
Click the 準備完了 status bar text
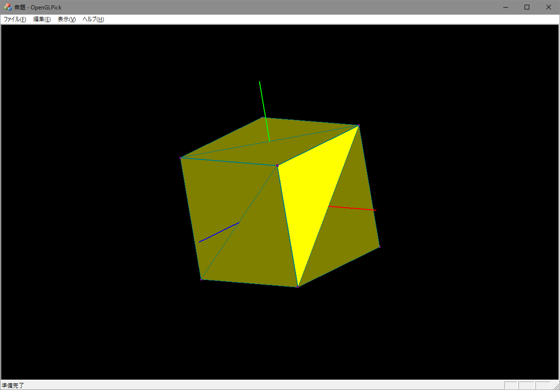13,385
